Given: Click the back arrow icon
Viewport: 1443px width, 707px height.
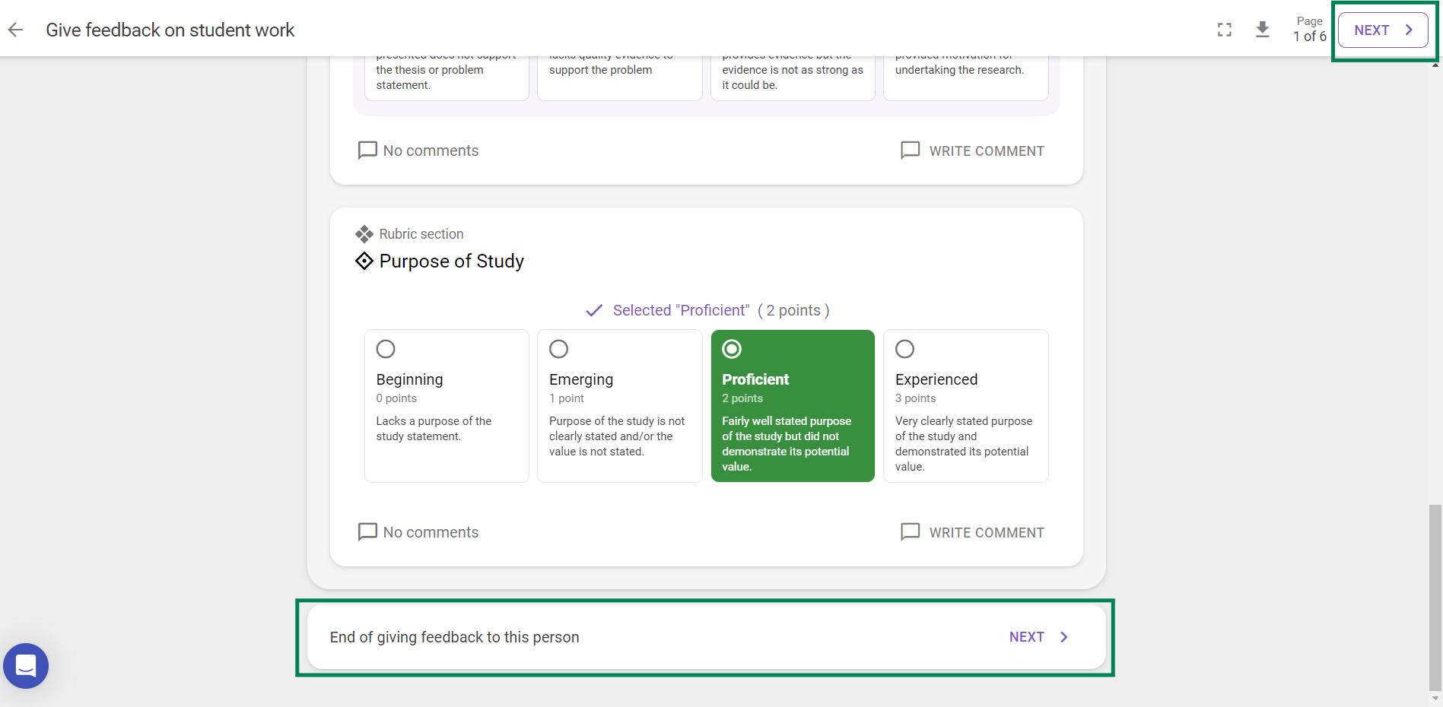Looking at the screenshot, I should coord(15,30).
